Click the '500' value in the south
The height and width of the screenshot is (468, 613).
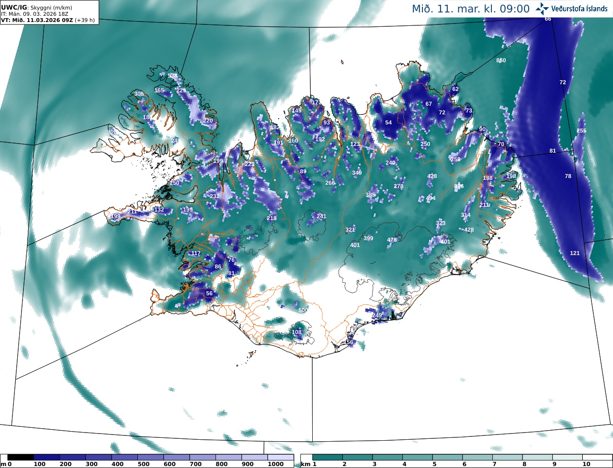pyautogui.click(x=303, y=310)
